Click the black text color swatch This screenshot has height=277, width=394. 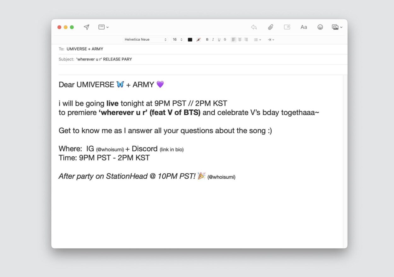point(190,40)
